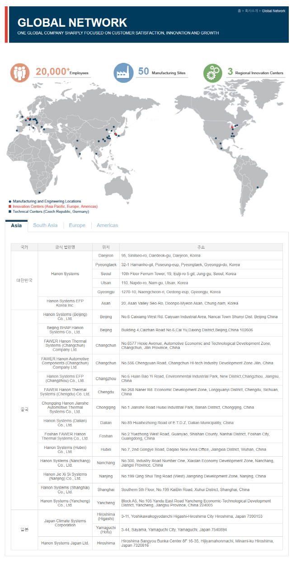Screen dimensions: 301x563
Task: Select the Asia tab
Action: pos(16,225)
